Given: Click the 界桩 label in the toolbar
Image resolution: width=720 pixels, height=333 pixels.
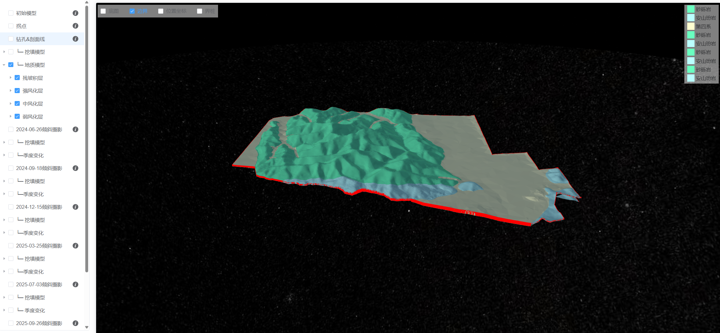Looking at the screenshot, I should [210, 11].
